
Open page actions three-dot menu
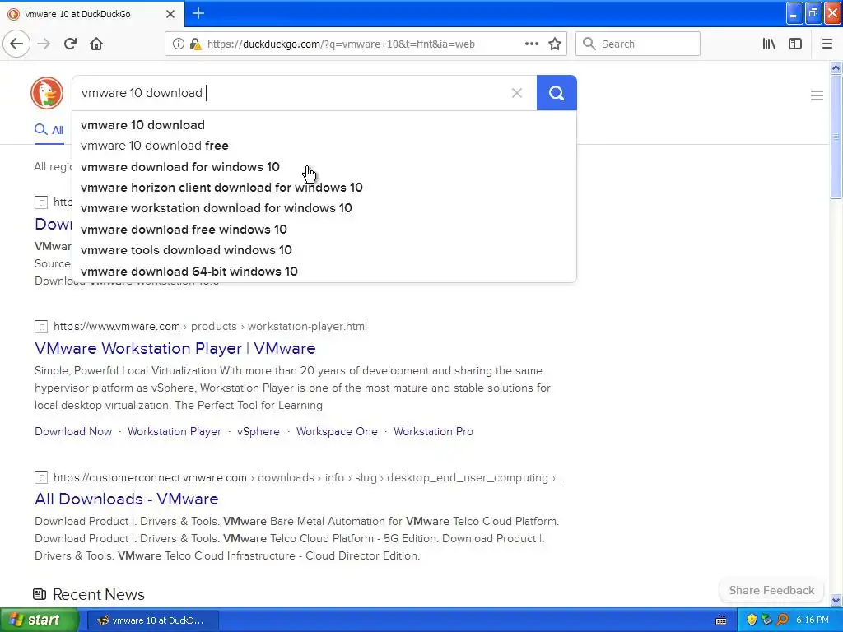531,44
